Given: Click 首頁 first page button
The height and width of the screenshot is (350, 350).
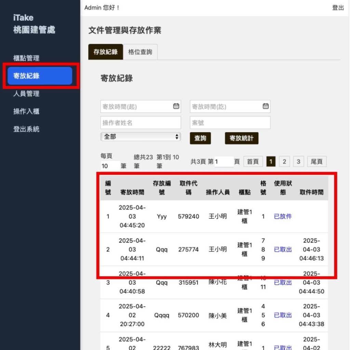Looking at the screenshot, I should click(x=253, y=162).
